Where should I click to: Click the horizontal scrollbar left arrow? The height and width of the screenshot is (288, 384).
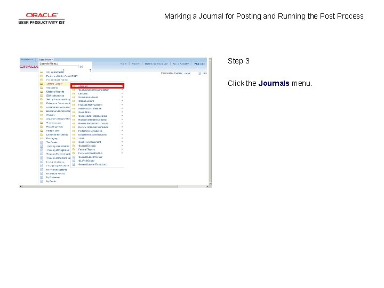click(21, 186)
